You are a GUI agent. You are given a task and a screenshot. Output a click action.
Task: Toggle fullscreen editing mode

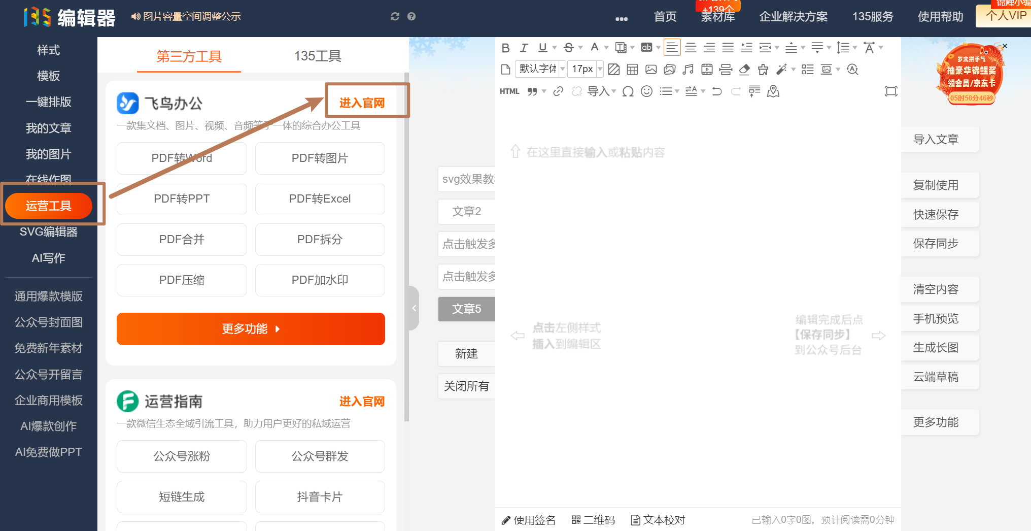pos(891,91)
